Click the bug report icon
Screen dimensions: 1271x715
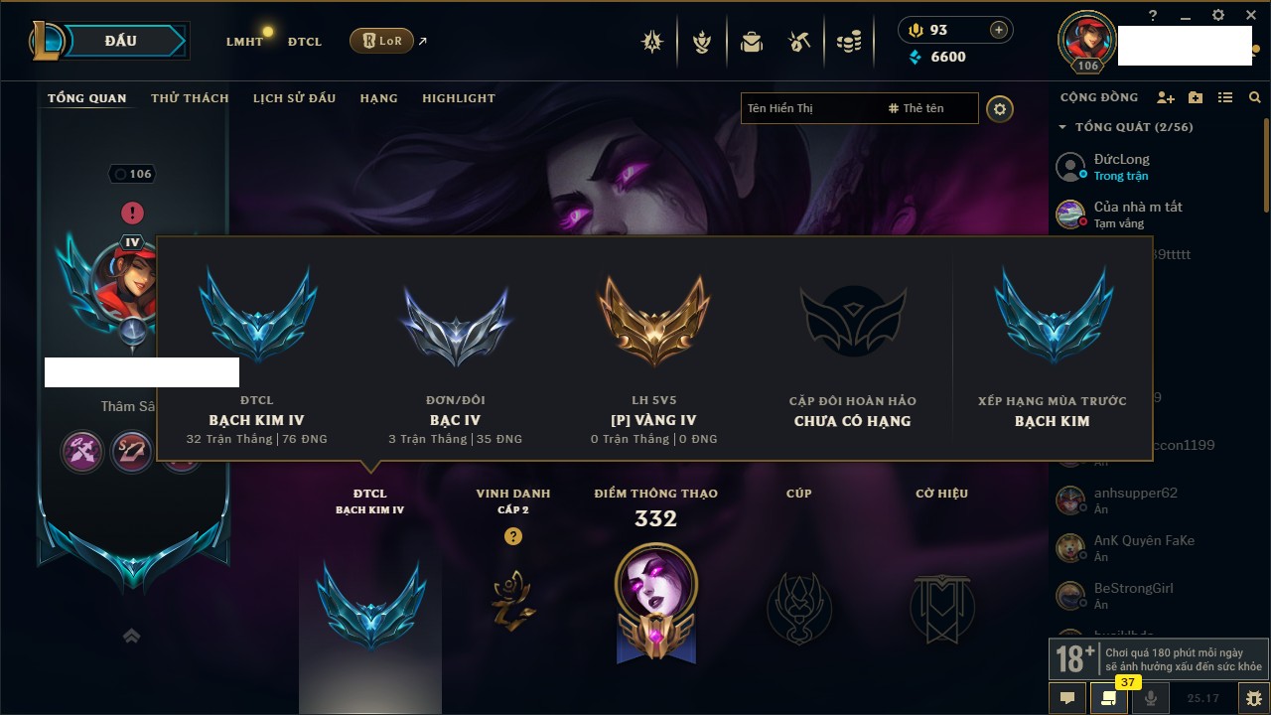(1253, 698)
